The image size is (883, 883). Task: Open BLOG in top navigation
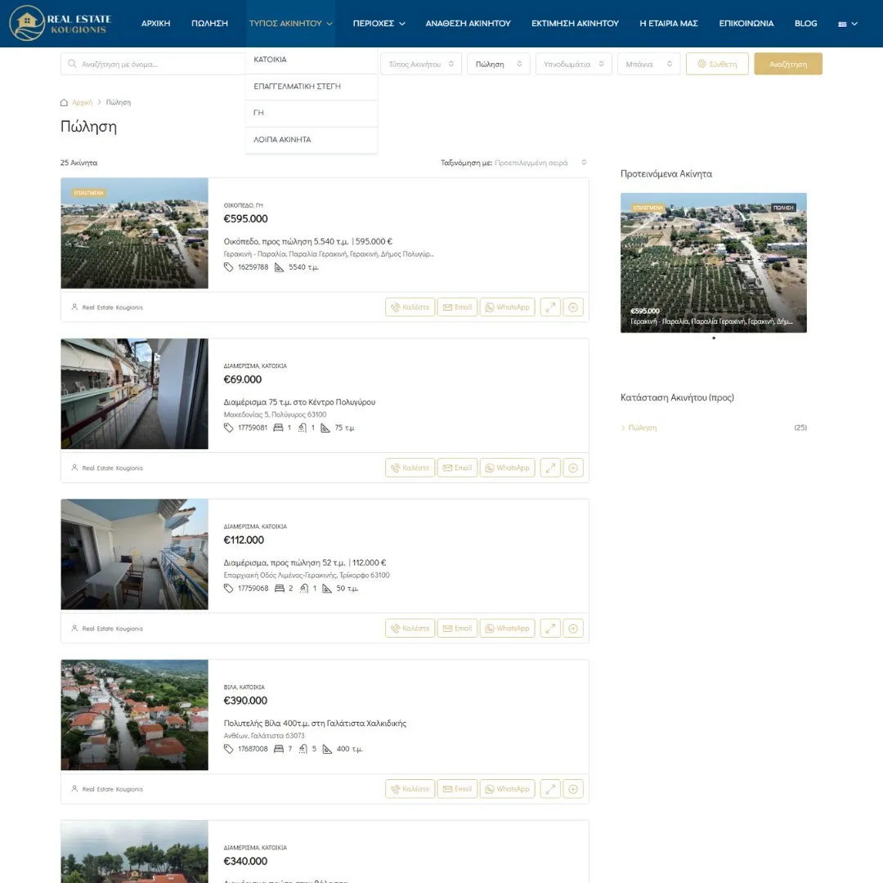805,24
